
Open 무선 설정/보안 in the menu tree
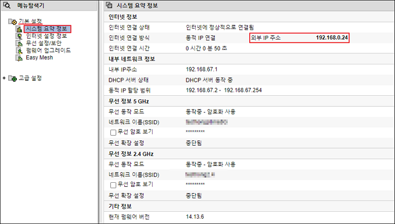pyautogui.click(x=44, y=43)
